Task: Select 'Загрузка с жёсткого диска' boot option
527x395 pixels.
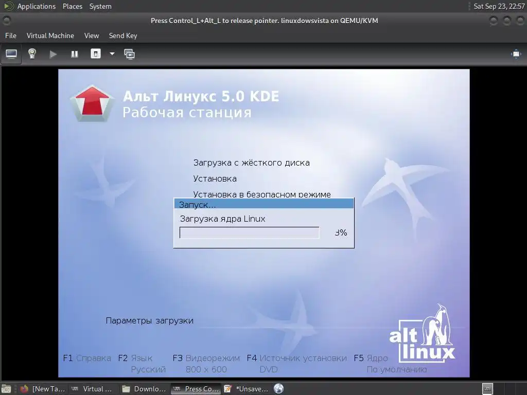Action: click(x=251, y=163)
